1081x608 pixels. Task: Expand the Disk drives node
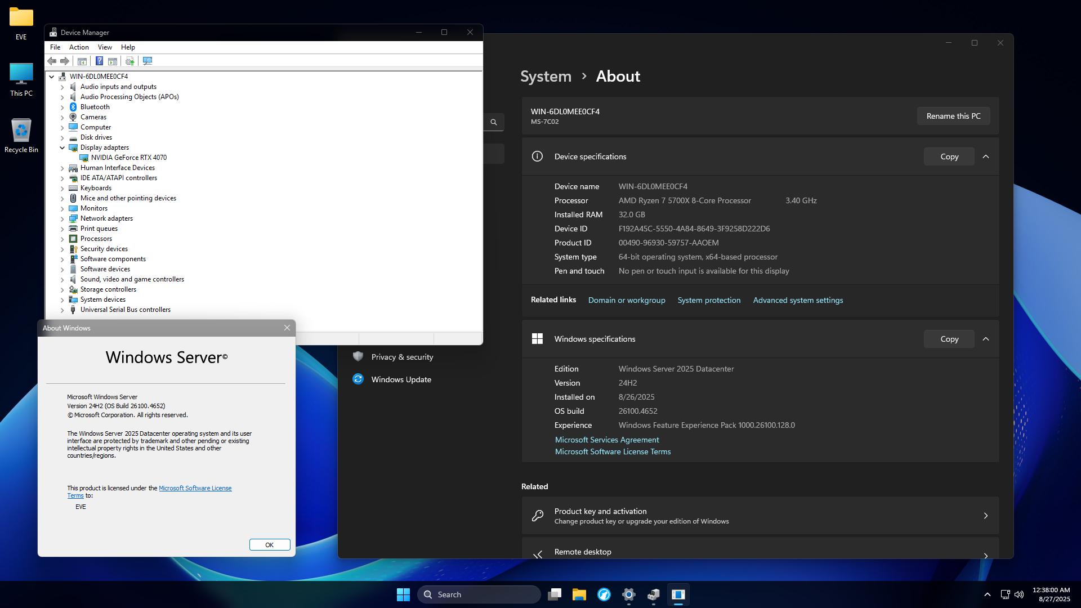[62, 138]
